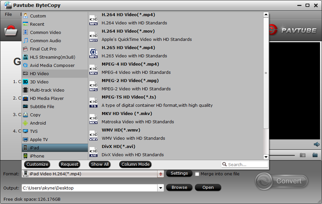The width and height of the screenshot is (322, 204).
Task: Switch to Column Mode
Action: pyautogui.click(x=135, y=164)
